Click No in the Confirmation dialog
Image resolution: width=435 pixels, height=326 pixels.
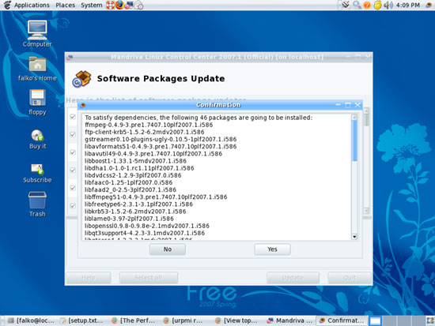(x=168, y=249)
